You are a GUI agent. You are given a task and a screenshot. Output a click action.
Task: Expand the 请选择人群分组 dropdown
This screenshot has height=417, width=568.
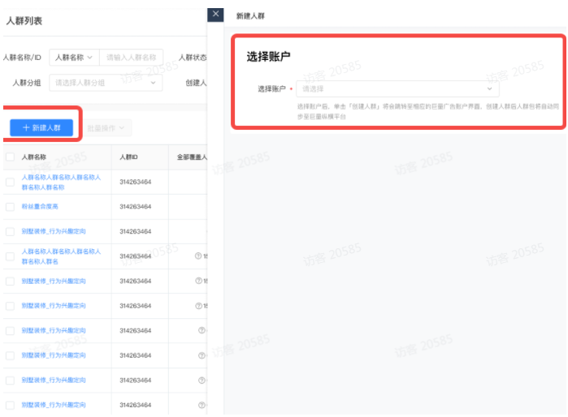click(106, 83)
